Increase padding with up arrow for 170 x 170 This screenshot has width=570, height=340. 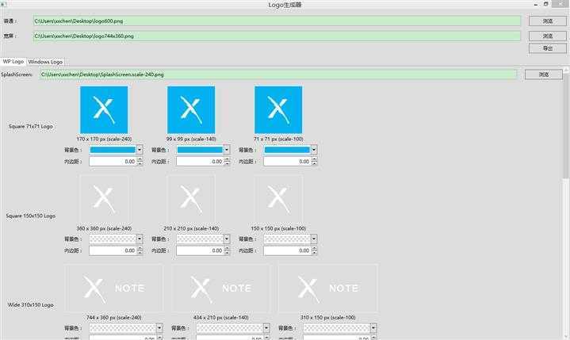pos(140,159)
